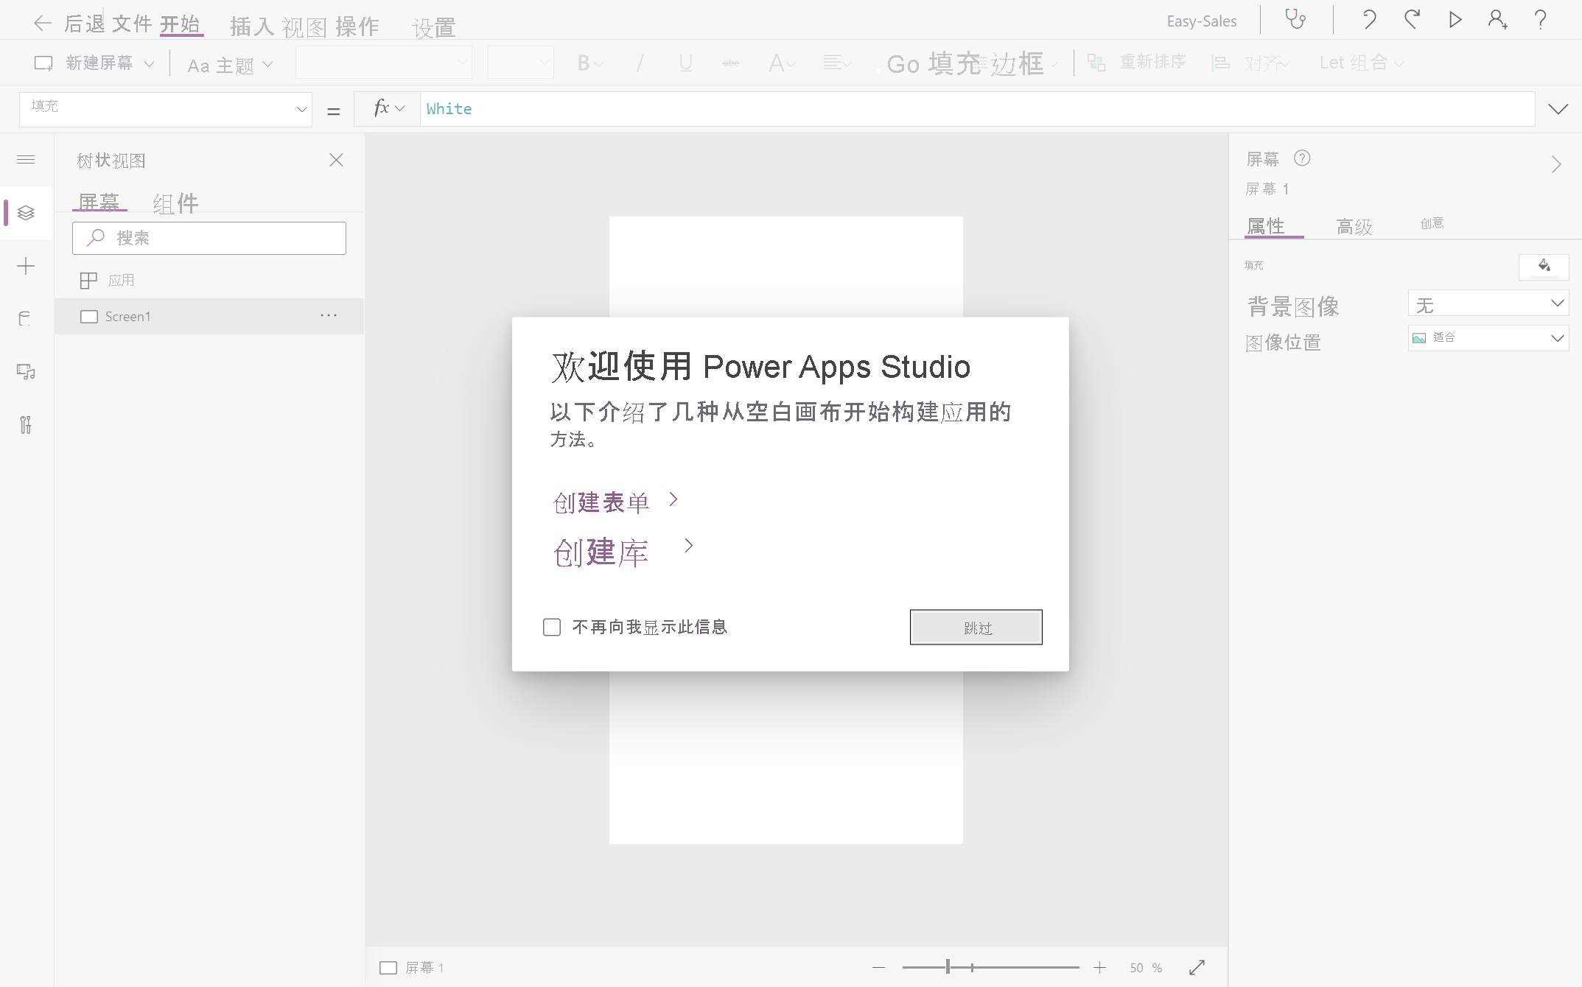The width and height of the screenshot is (1582, 987).
Task: Select the 高级 tab
Action: click(1354, 226)
